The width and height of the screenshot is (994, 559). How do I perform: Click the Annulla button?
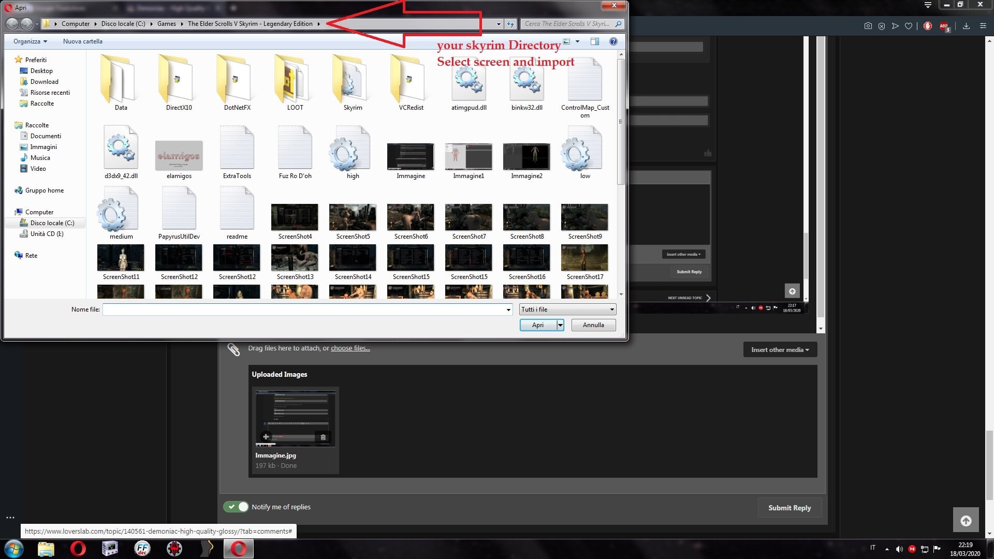593,325
